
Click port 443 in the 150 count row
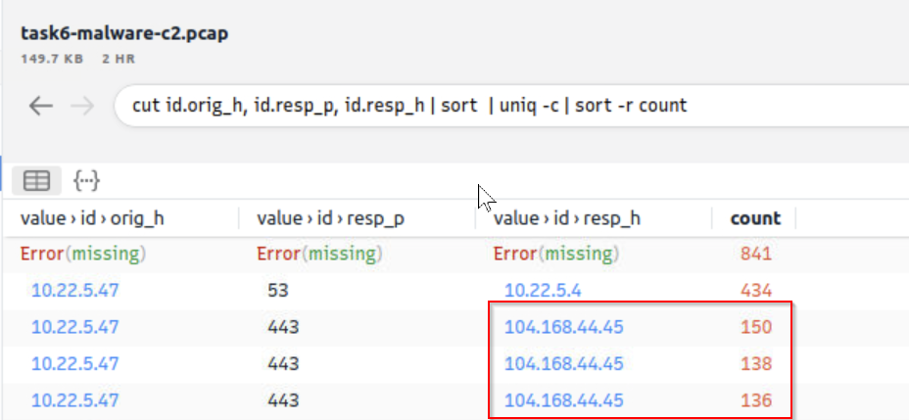coord(283,327)
